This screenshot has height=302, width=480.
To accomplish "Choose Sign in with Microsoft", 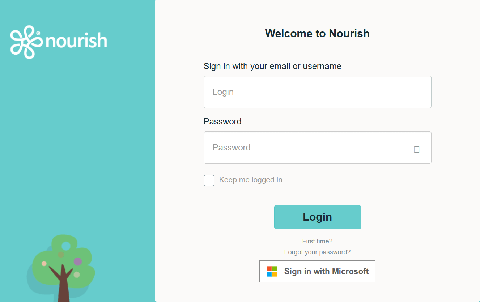I will (x=317, y=271).
